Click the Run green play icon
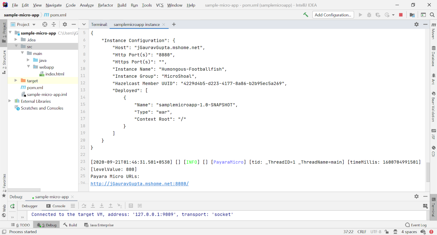Viewport: 437px width, 235px height. pyautogui.click(x=361, y=15)
